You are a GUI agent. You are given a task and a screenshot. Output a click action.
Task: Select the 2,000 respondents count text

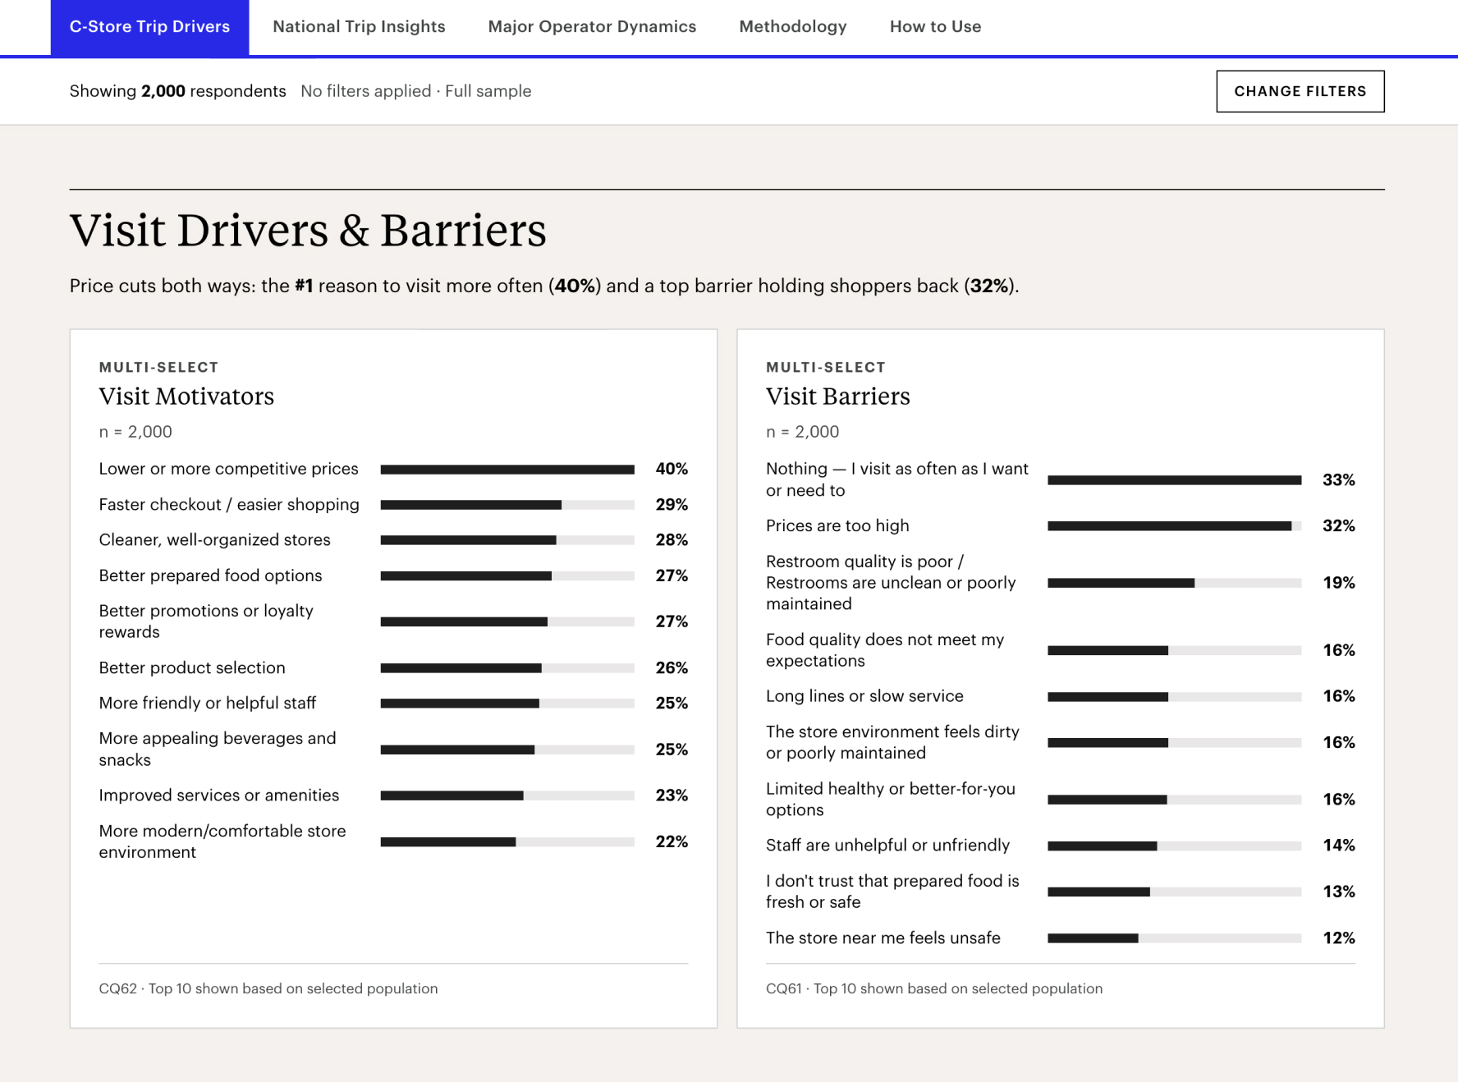click(177, 91)
